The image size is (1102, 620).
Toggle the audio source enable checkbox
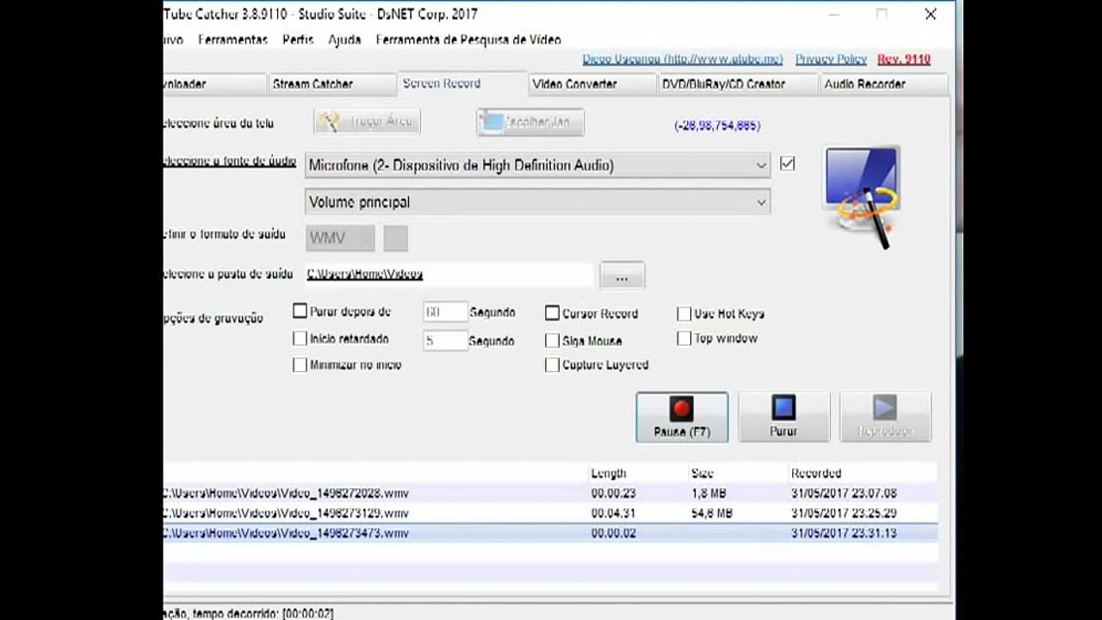click(x=787, y=164)
